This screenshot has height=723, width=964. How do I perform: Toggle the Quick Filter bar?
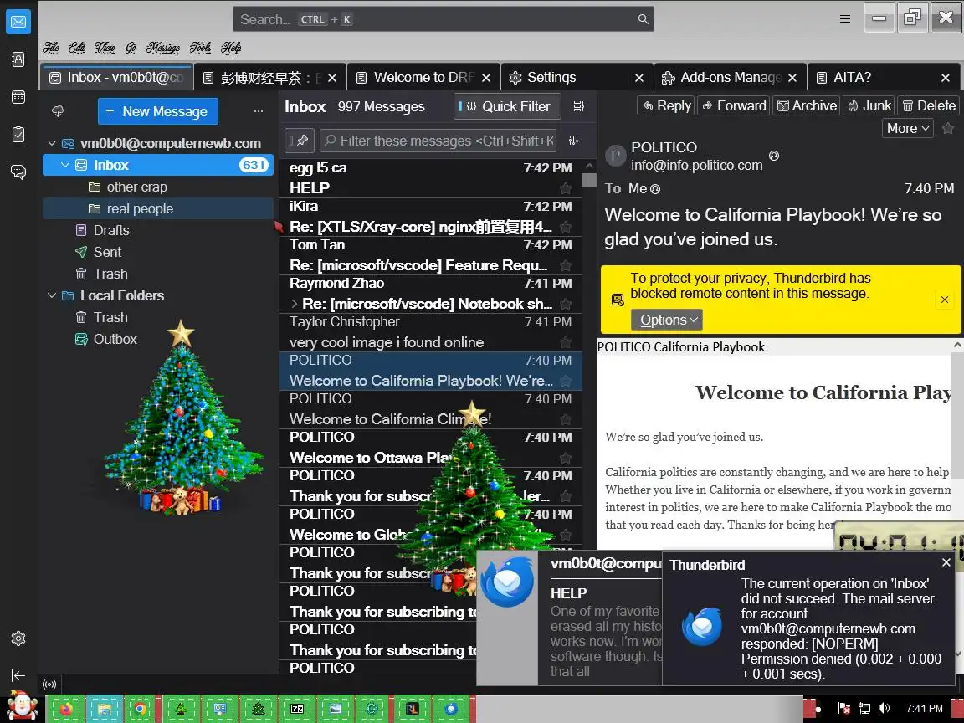[x=507, y=106]
